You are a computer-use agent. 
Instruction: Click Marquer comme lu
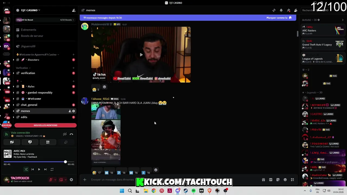coord(279,18)
